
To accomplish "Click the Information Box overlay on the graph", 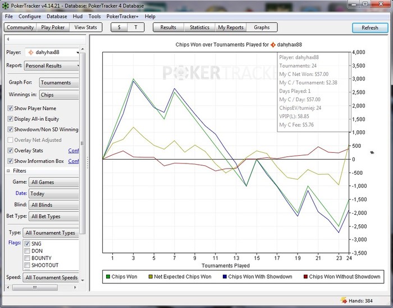I will [x=313, y=92].
